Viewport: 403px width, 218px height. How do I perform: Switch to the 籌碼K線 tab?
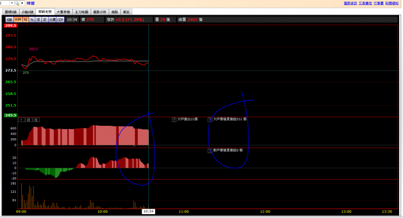[x=11, y=12]
